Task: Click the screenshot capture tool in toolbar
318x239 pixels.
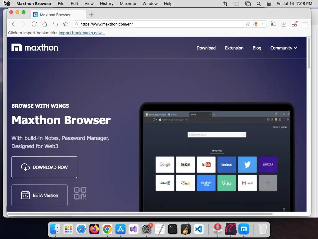Action: (273, 24)
